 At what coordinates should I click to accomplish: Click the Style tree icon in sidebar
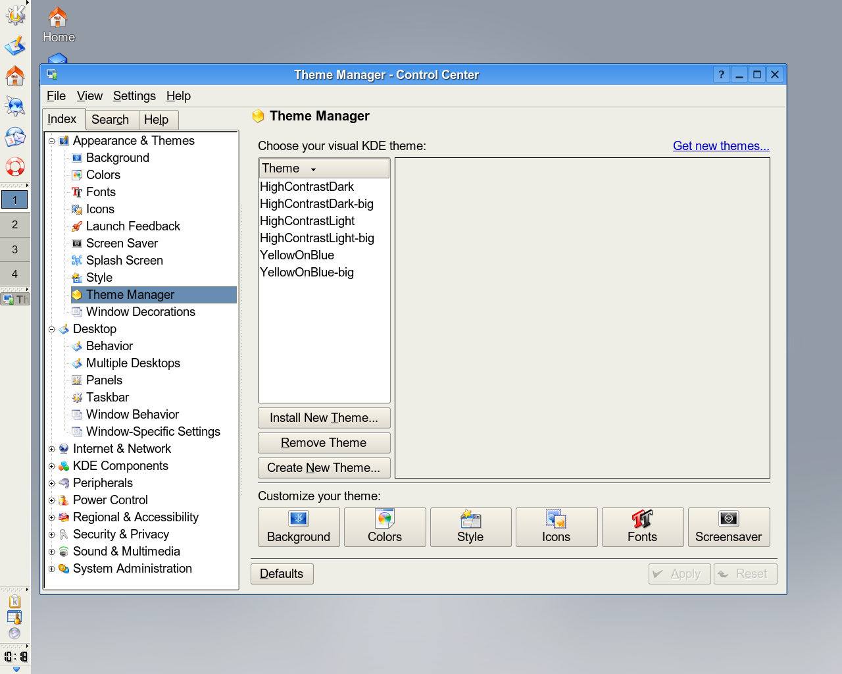77,278
